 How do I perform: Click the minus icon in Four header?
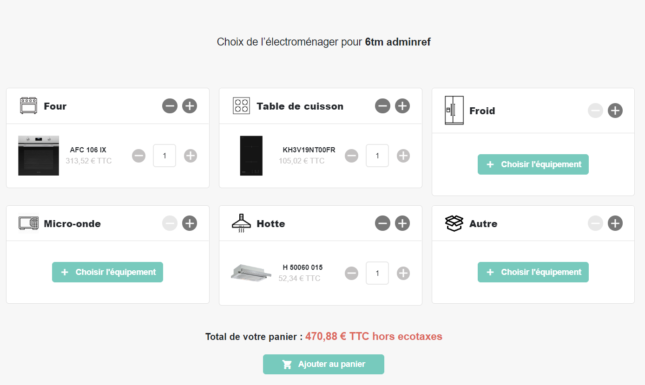coord(170,106)
